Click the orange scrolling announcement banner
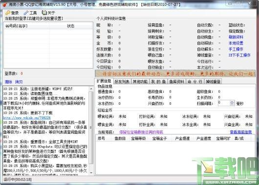The height and width of the screenshot is (185, 259). (x=175, y=74)
